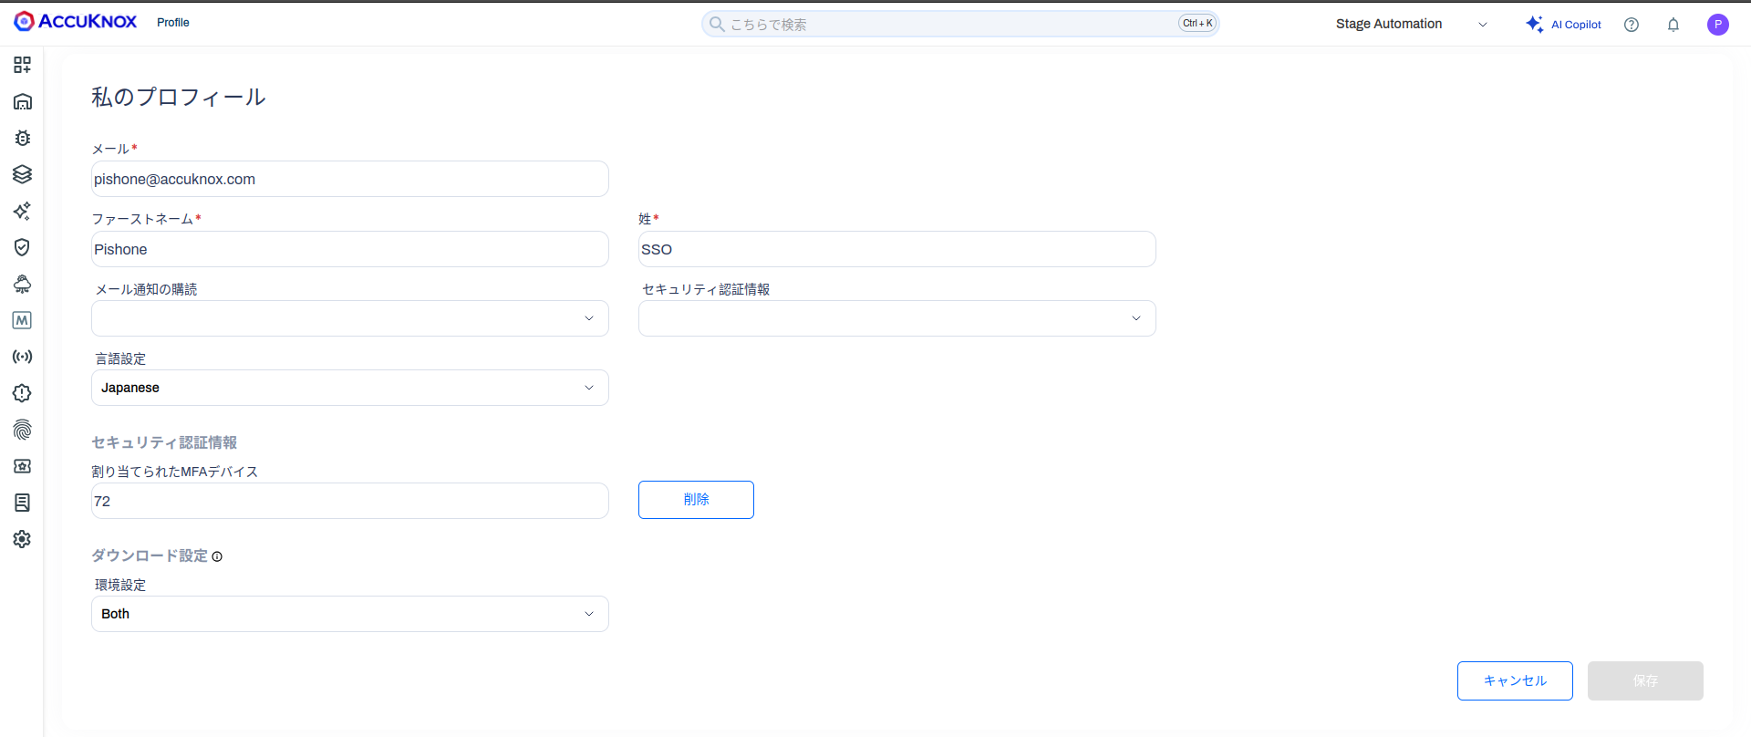
Task: Open the stacked layers icon in sidebar
Action: [x=22, y=174]
